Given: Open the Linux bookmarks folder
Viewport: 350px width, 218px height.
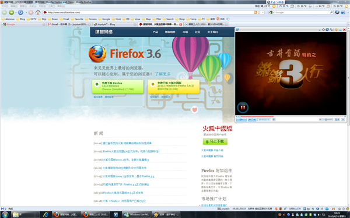Looking at the screenshot, I should 136,19.
